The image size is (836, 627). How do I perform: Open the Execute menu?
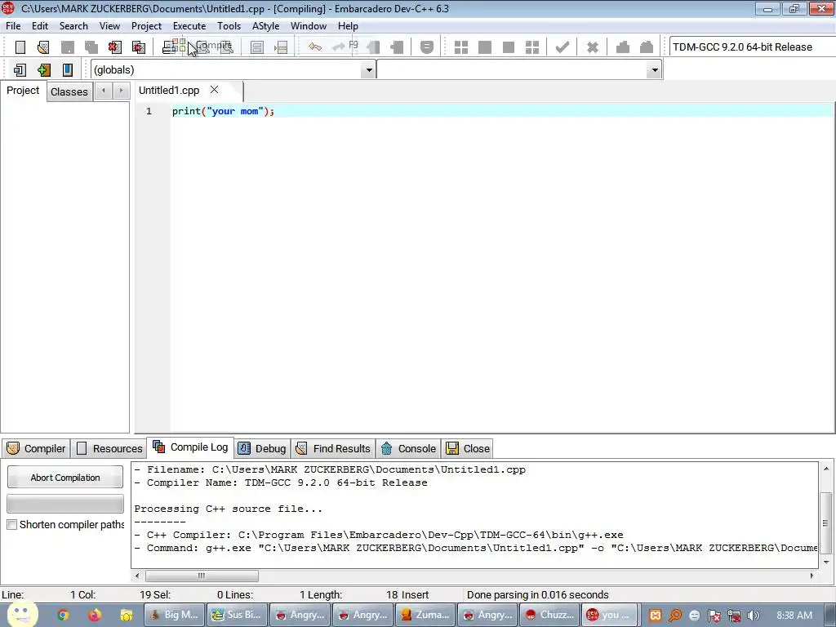[189, 26]
